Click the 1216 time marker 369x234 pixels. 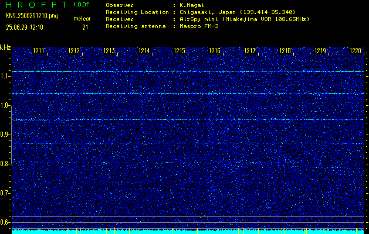[x=215, y=50]
